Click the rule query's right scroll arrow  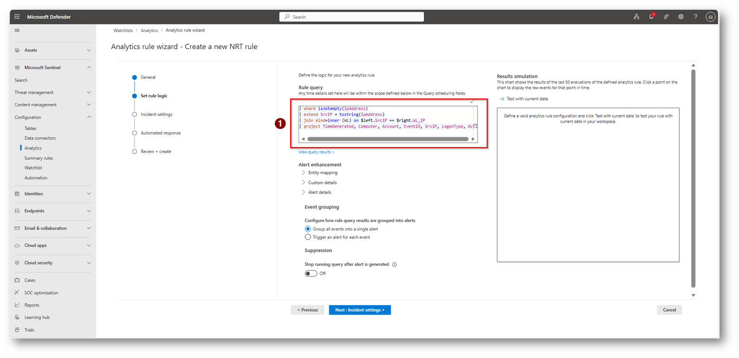click(x=473, y=139)
